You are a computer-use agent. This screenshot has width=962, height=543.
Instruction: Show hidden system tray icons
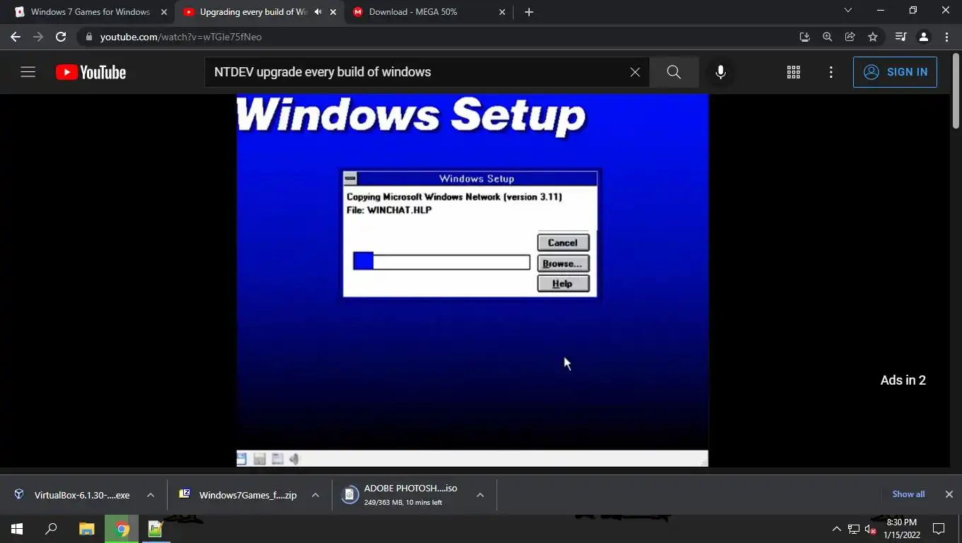836,529
